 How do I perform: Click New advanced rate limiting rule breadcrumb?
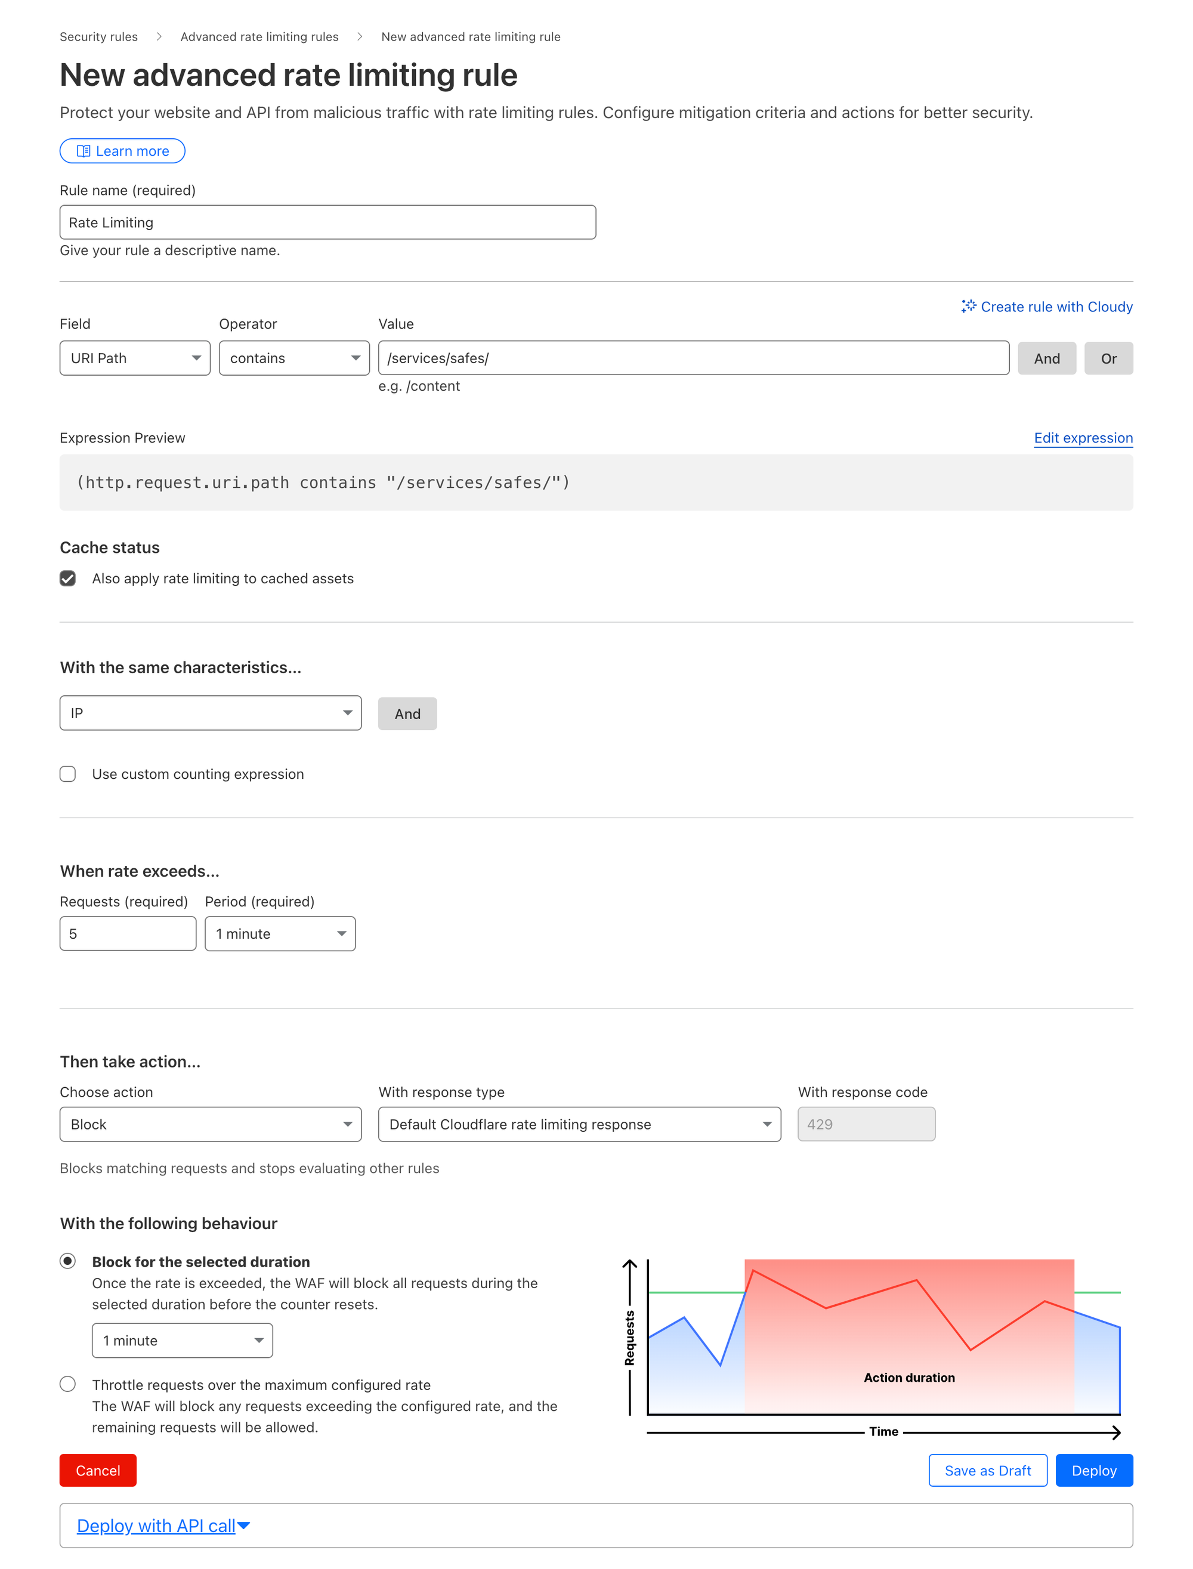(471, 37)
